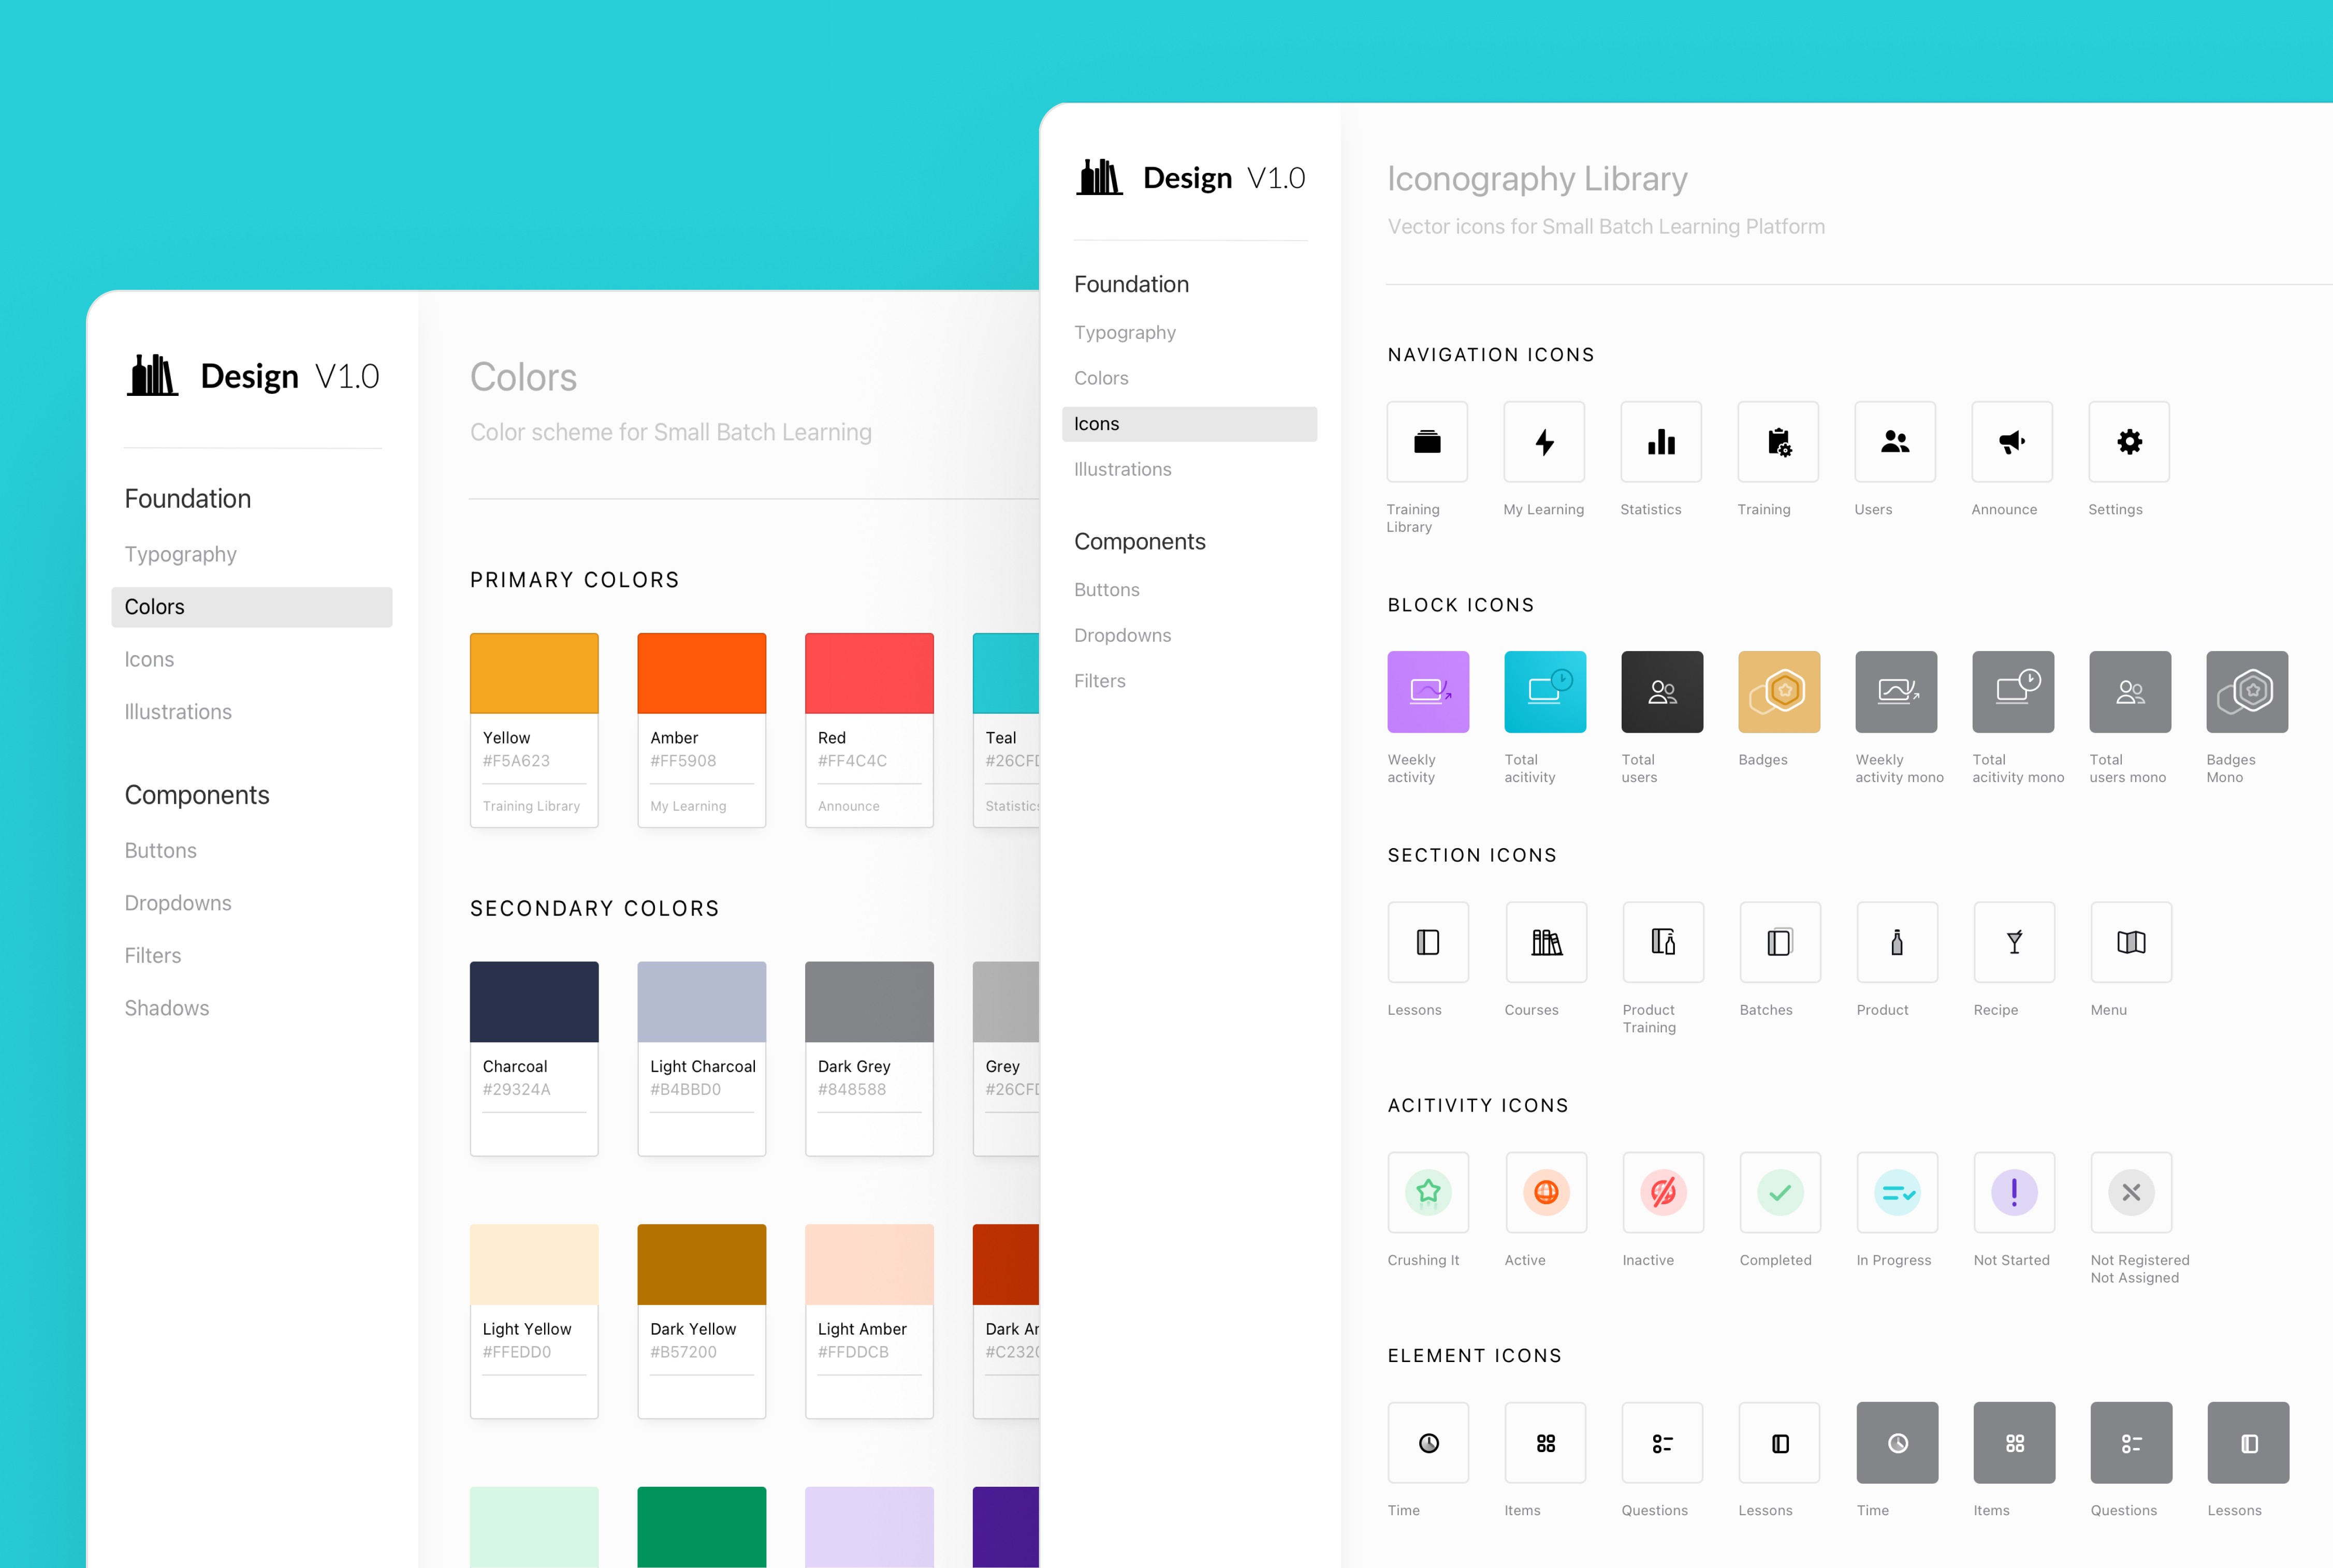Click the dark Total users block icon
The width and height of the screenshot is (2333, 1568).
(1661, 692)
